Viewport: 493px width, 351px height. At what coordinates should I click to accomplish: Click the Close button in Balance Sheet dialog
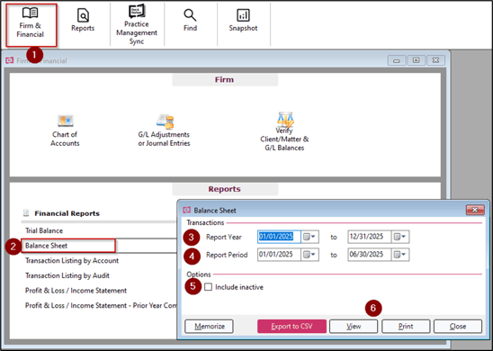[x=458, y=326]
